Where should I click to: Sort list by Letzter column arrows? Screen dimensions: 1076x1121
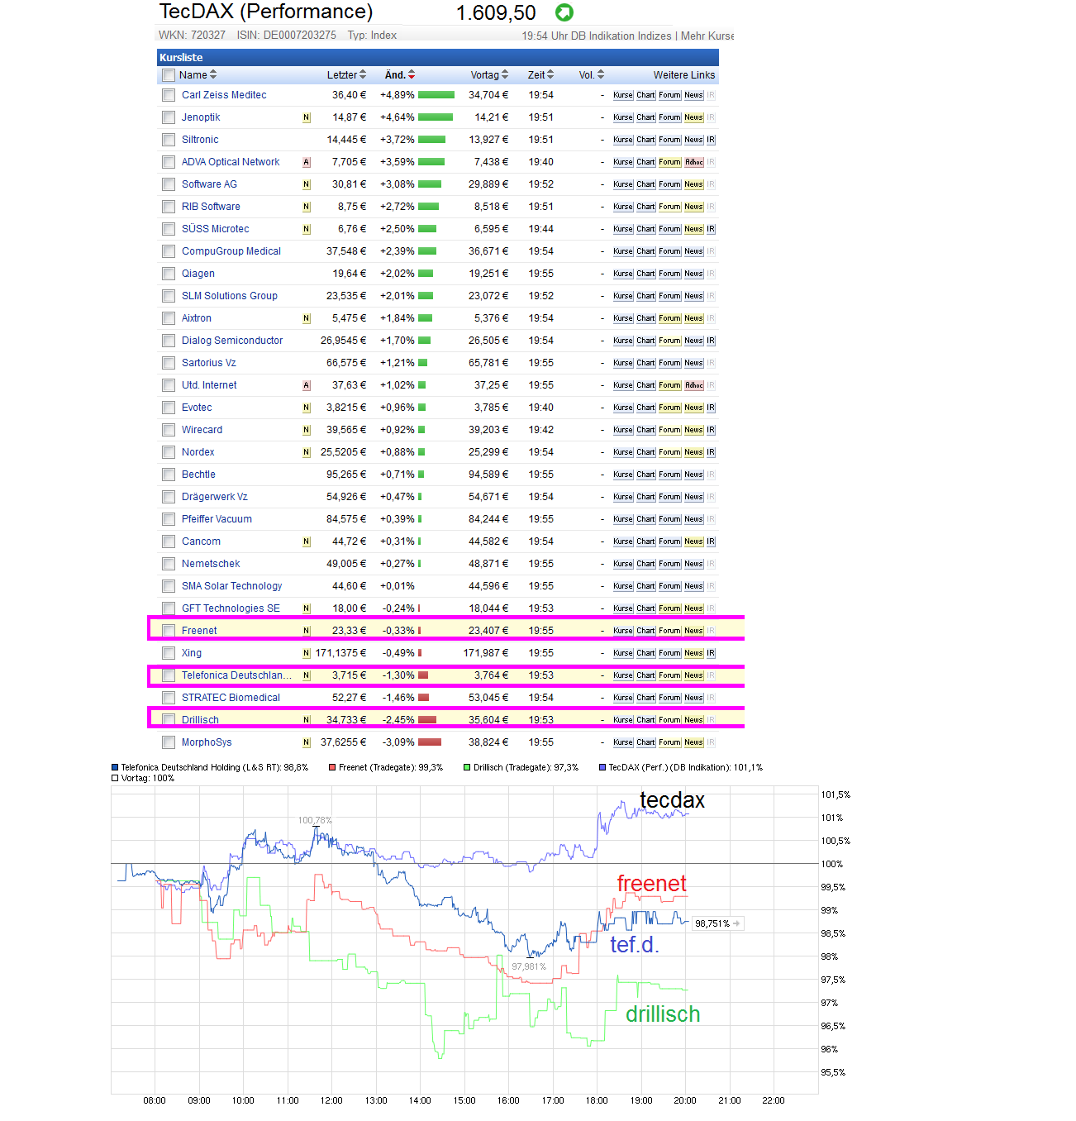pos(363,74)
